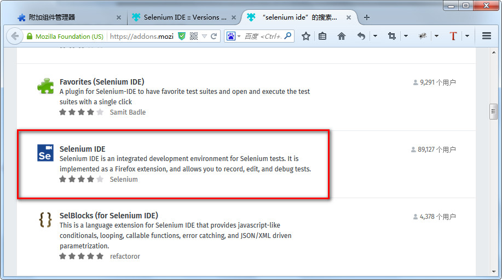Close the Selenium IDE :: Versions tab
Image resolution: width=502 pixels, height=280 pixels.
tap(234, 17)
